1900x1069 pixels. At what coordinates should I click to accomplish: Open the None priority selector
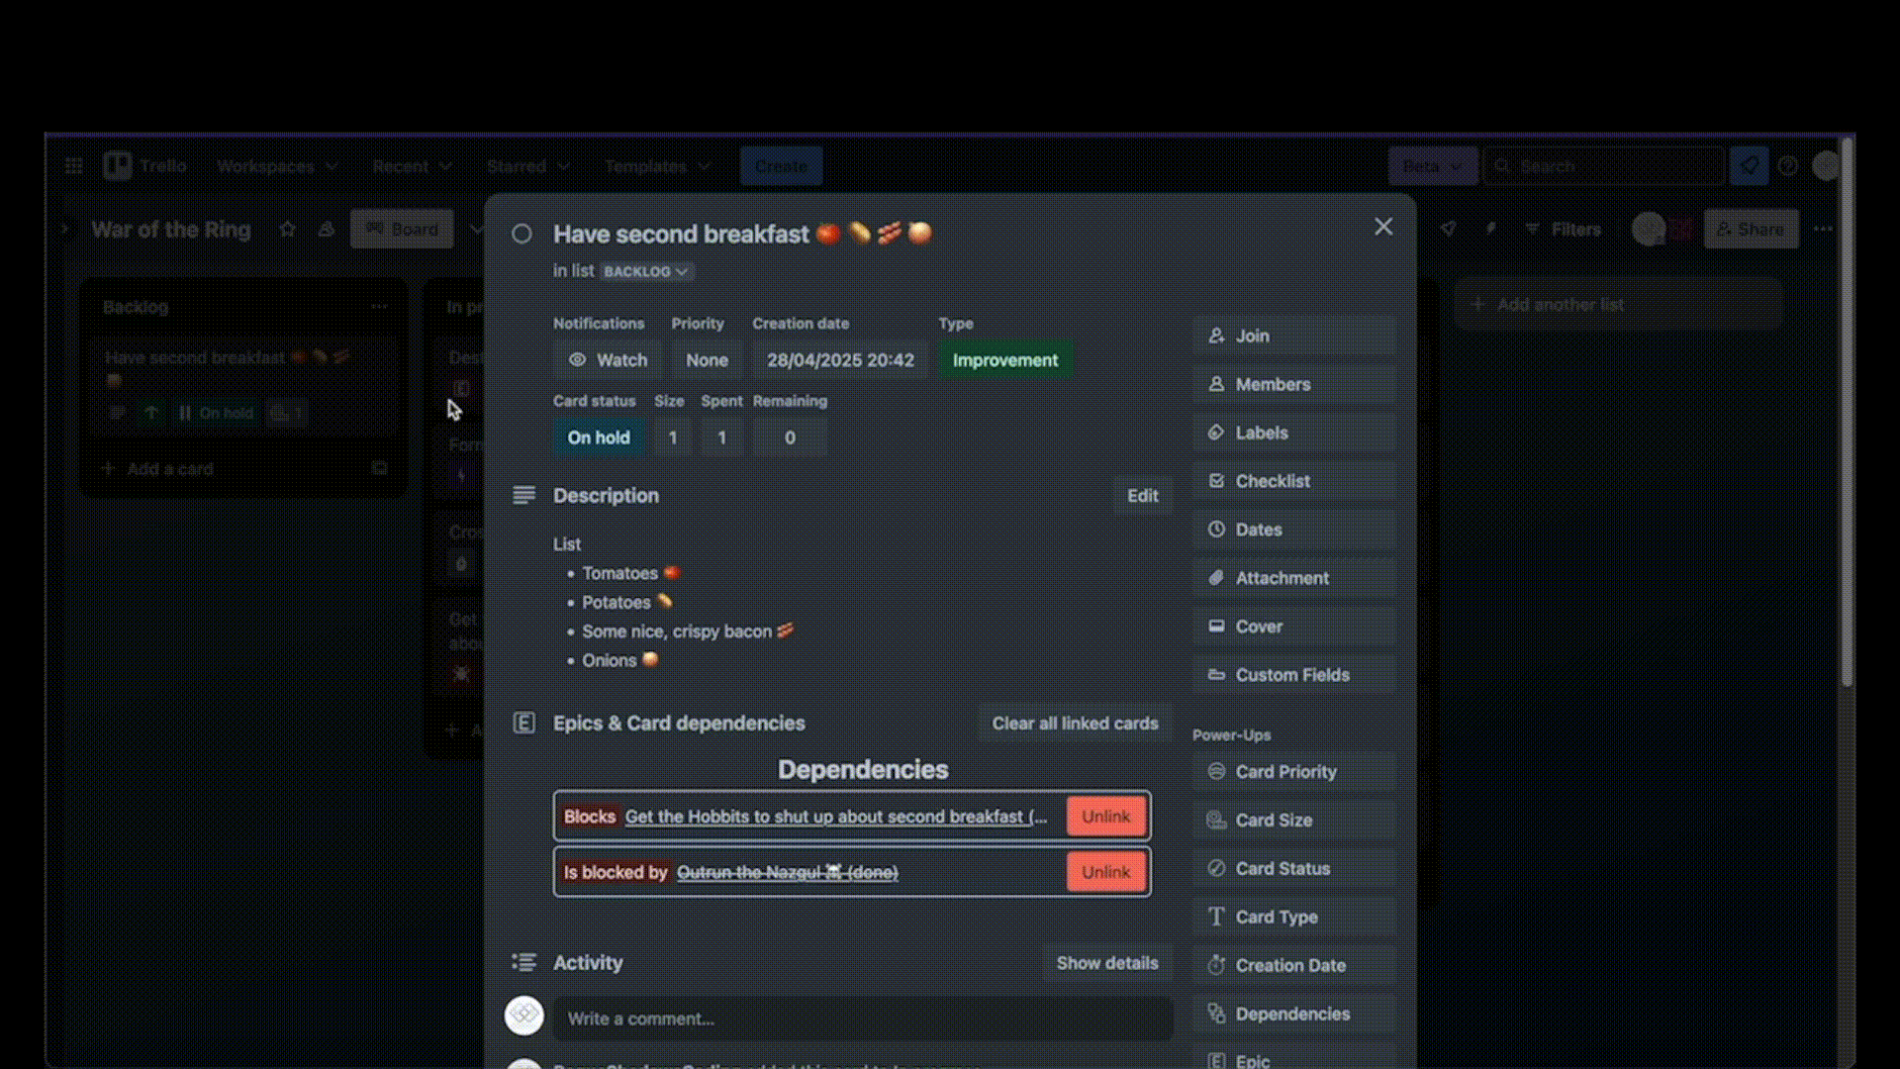[x=707, y=360]
